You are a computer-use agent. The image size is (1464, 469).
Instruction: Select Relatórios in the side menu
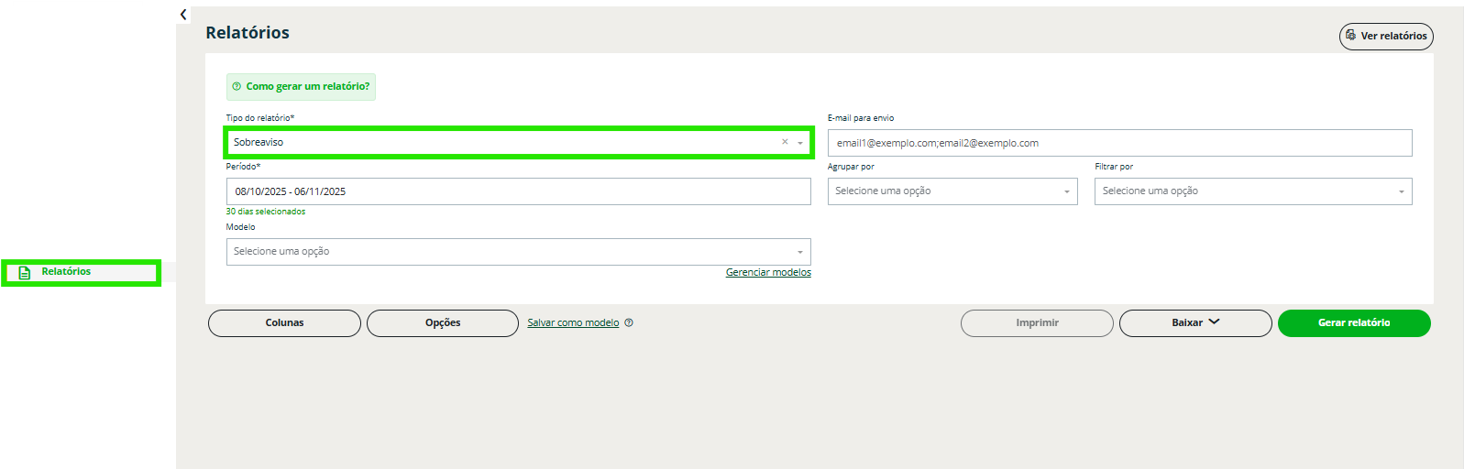click(x=66, y=272)
